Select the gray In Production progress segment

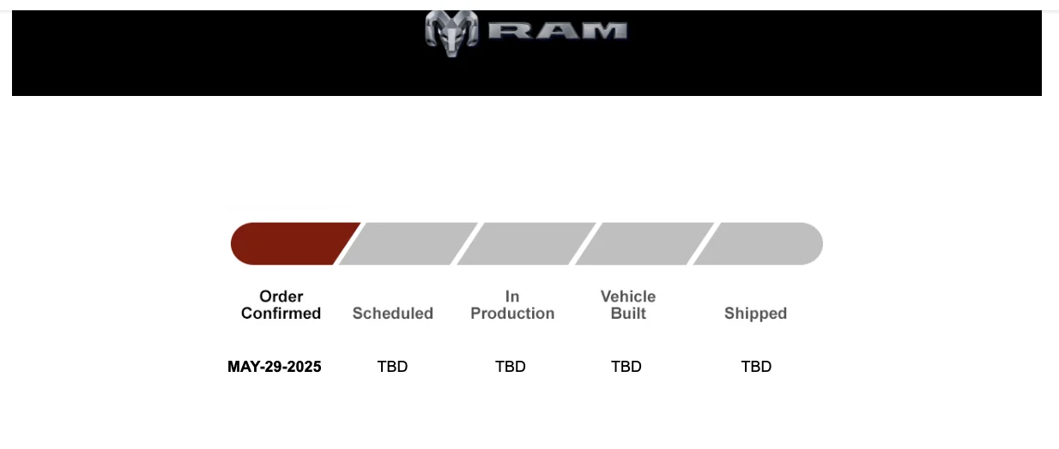[x=526, y=243]
